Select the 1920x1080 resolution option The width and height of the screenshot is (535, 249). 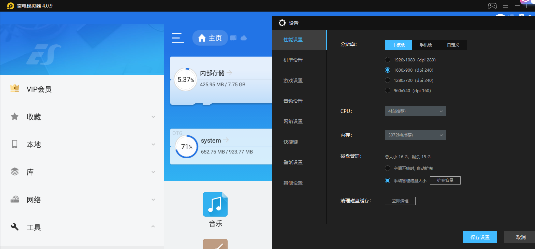388,60
